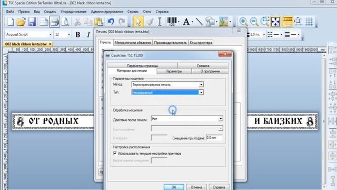Open the Вид menu
This screenshot has height=190, width=337.
37,12
